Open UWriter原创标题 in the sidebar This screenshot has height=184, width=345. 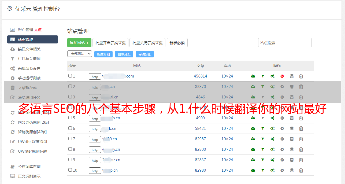pos(32,151)
